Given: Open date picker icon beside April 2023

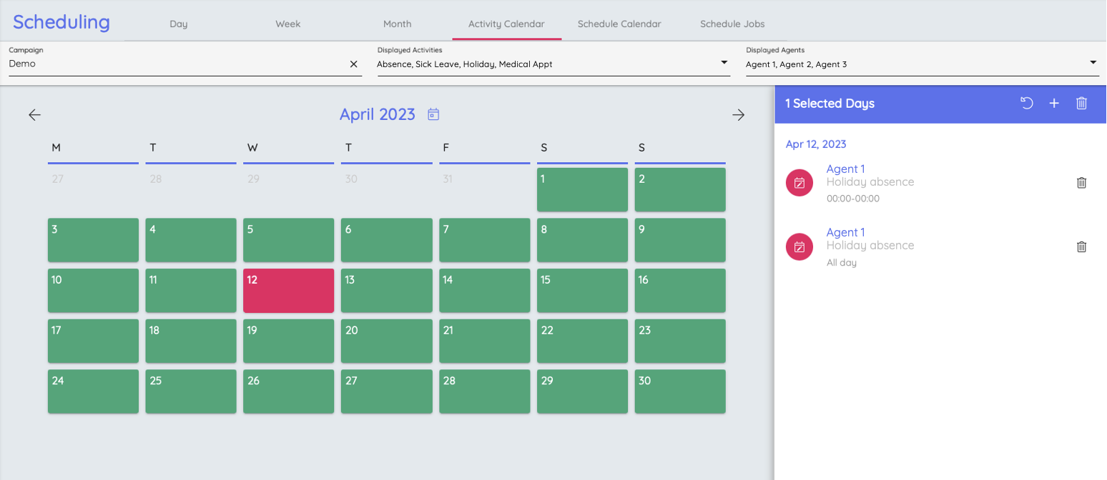Looking at the screenshot, I should tap(433, 114).
